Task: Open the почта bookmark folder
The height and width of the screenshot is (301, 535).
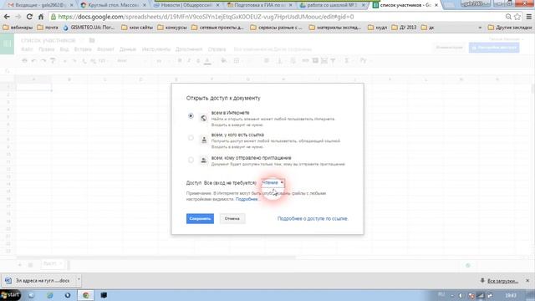Action: (x=48, y=28)
